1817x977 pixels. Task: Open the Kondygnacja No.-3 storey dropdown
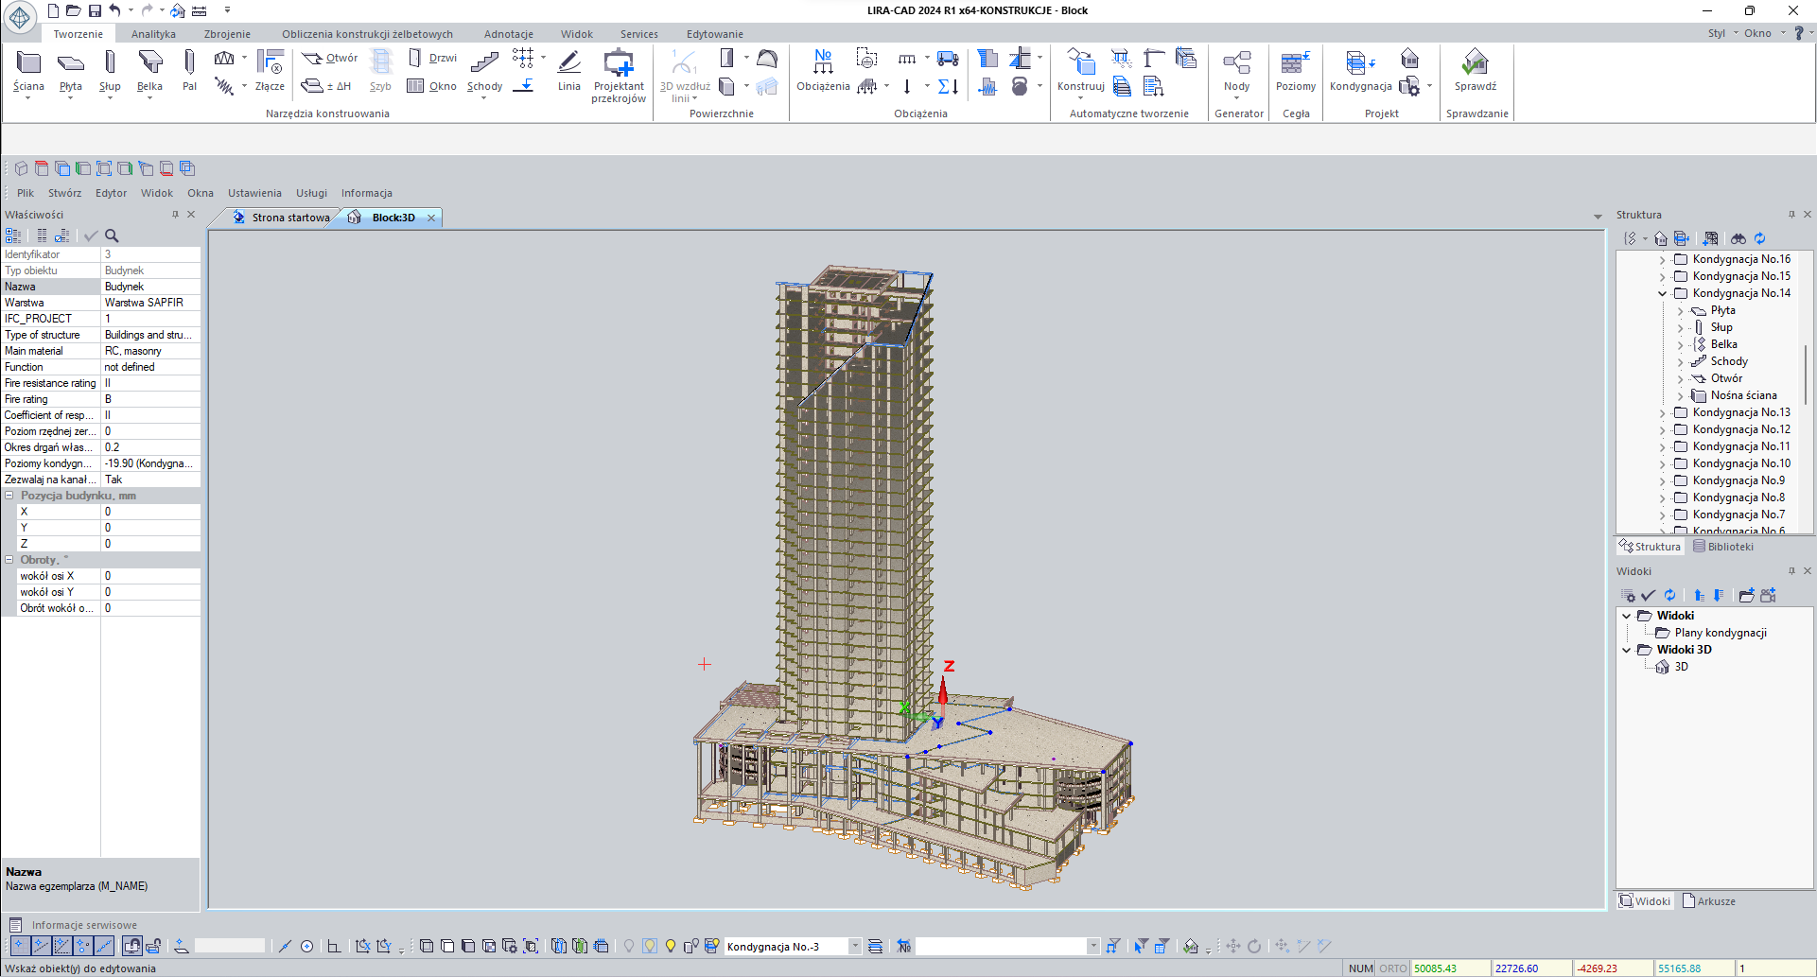click(x=855, y=946)
